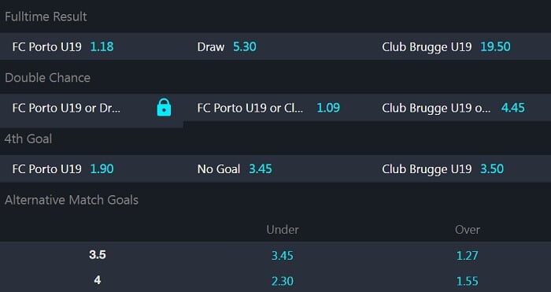This screenshot has width=551, height=292.
Task: Pick Club Brugge U19 4th goal 3.50
Action: pyautogui.click(x=459, y=169)
